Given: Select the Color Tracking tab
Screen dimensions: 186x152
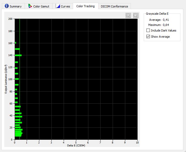Looking at the screenshot, I should coord(86,6).
